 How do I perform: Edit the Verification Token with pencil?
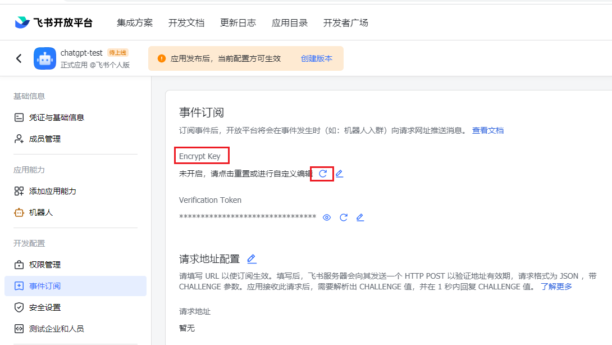360,217
